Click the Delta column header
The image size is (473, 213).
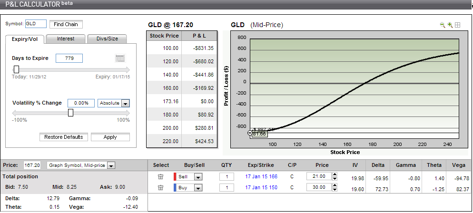[x=378, y=165]
